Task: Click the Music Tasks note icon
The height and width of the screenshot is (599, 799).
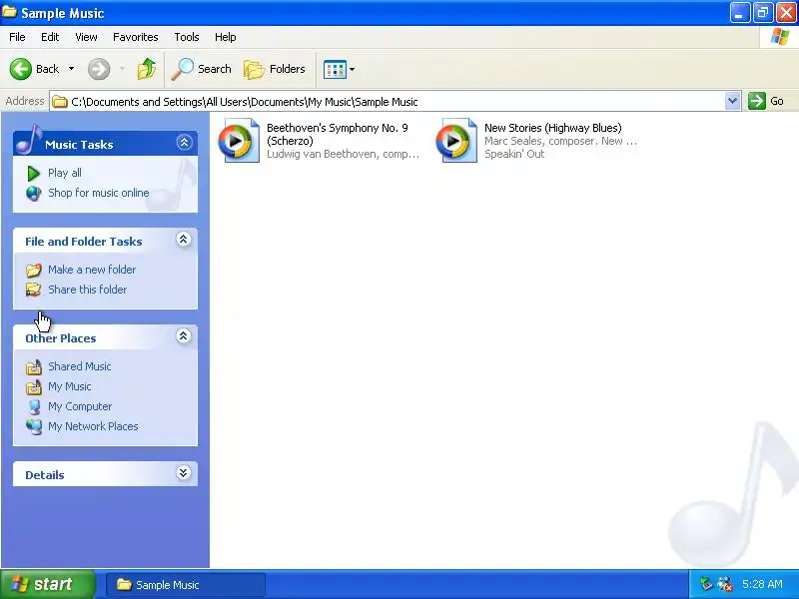Action: [28, 139]
